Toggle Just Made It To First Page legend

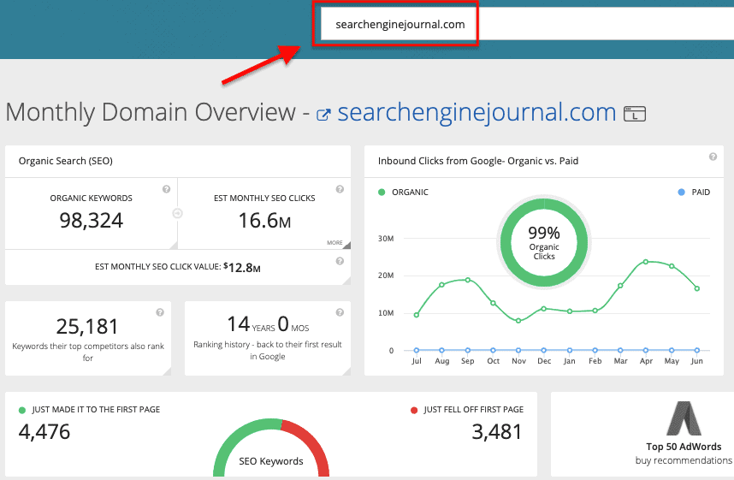pos(90,410)
